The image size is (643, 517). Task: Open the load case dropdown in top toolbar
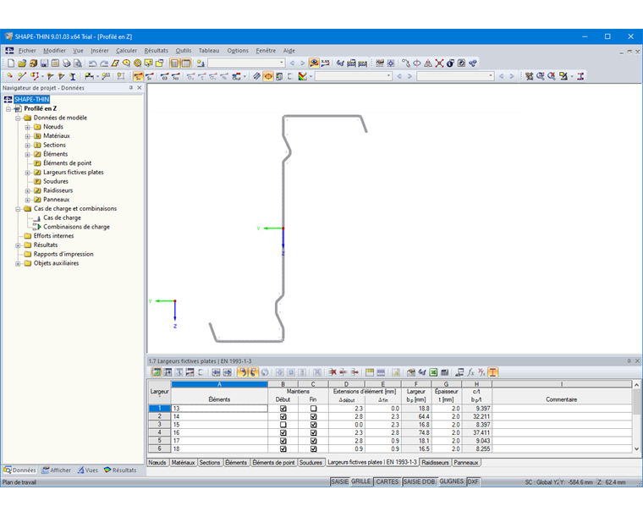pos(281,63)
